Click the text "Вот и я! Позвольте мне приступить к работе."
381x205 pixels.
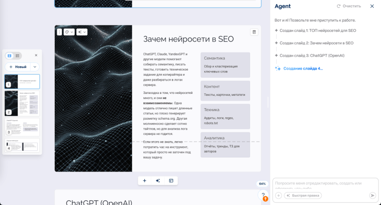[x=315, y=20]
